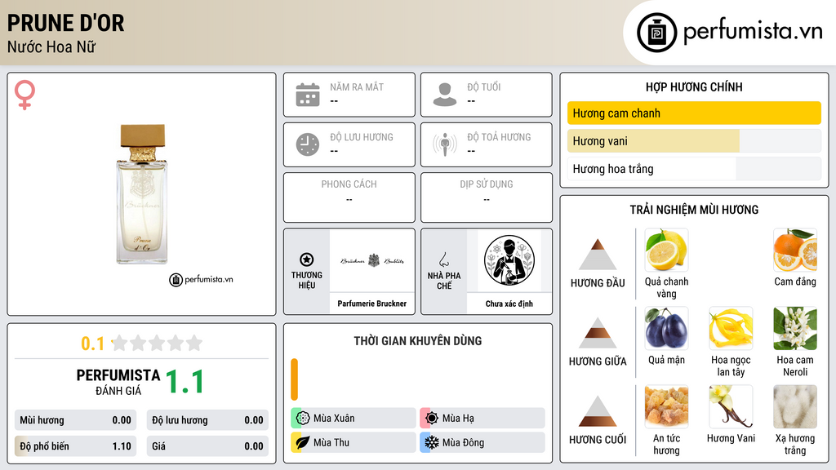Click the Phong cách info box
This screenshot has width=836, height=470.
349,197
